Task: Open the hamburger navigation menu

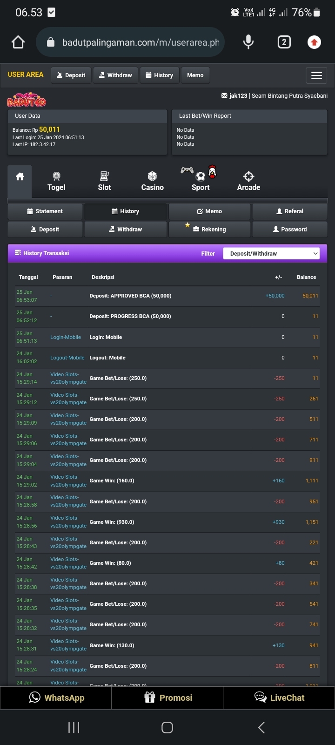Action: click(316, 75)
